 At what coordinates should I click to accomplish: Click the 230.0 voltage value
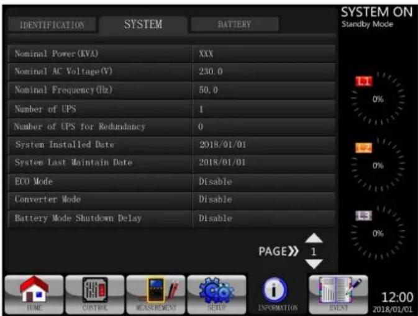(x=211, y=71)
